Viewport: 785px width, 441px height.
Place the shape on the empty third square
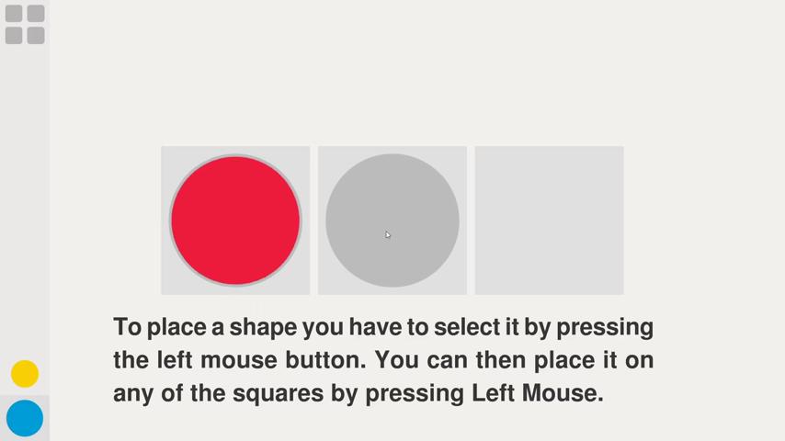pyautogui.click(x=549, y=220)
